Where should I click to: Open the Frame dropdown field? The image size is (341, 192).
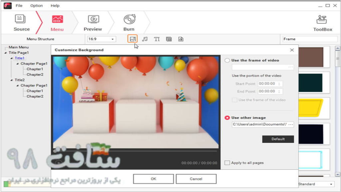[x=310, y=39]
